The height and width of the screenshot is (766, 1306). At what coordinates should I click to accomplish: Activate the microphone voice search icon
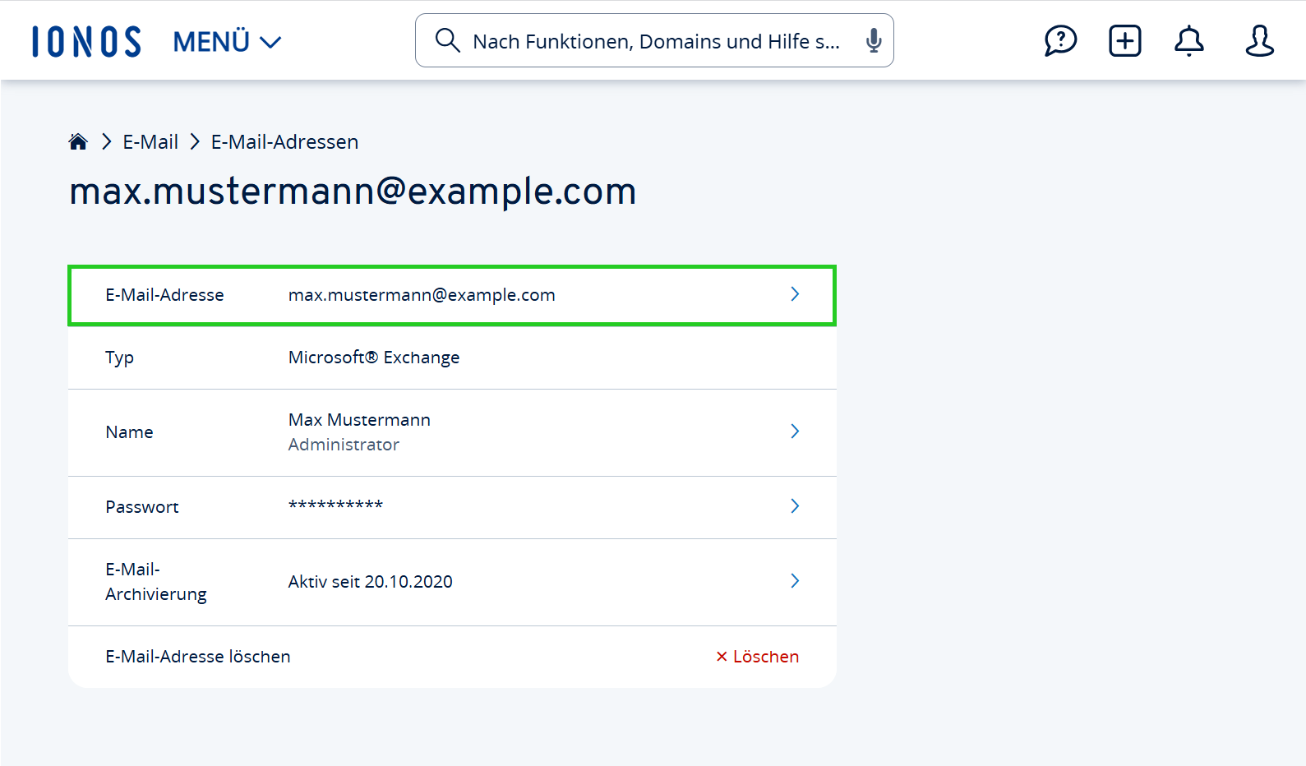874,40
